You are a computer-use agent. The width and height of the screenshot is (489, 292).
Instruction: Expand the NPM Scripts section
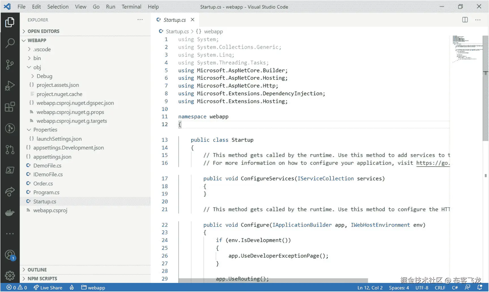(85, 278)
